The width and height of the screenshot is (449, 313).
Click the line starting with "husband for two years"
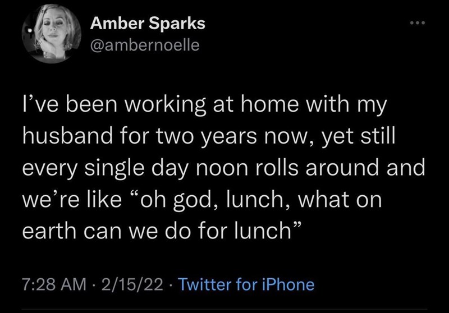208,135
